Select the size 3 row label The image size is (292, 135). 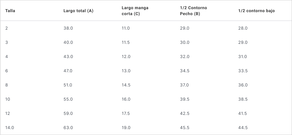pos(7,42)
